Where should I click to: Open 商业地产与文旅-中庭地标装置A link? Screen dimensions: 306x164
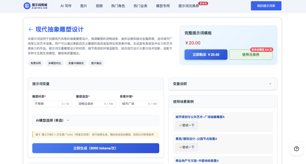pos(197,161)
